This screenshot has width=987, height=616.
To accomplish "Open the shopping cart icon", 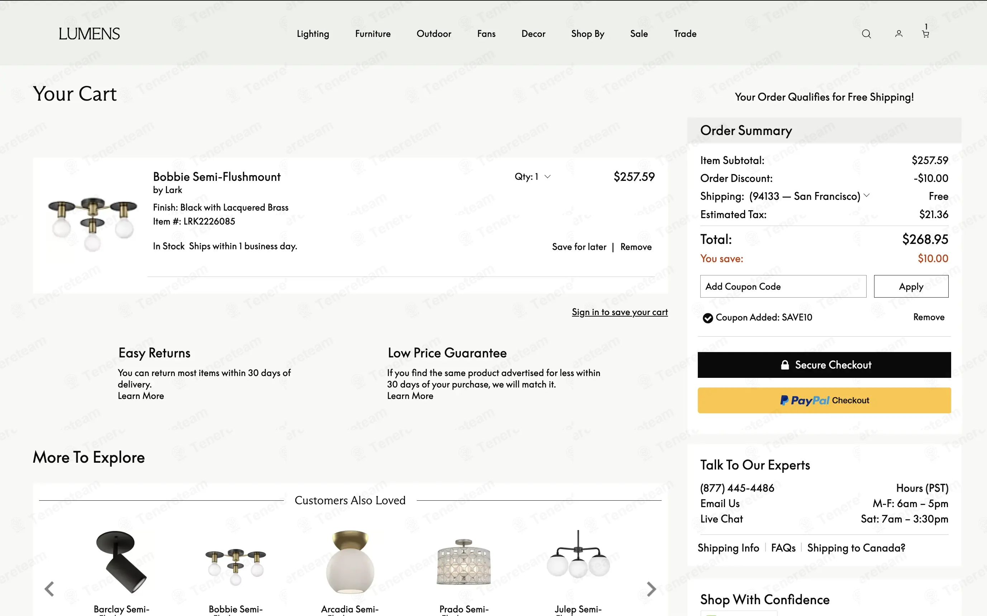I will point(925,34).
